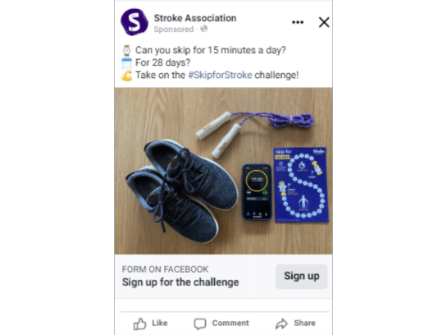Click the Share text label
Image resolution: width=447 pixels, height=335 pixels.
(x=305, y=323)
